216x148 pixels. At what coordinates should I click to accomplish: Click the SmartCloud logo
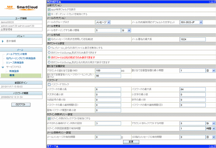[x=21, y=8]
